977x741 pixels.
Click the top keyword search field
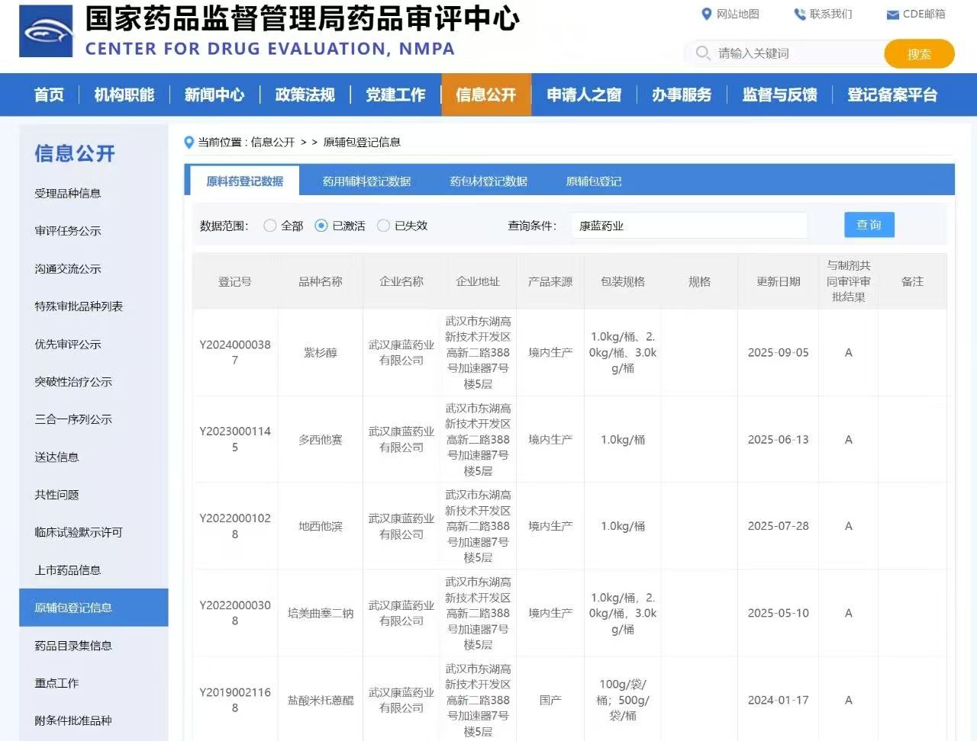tap(794, 53)
